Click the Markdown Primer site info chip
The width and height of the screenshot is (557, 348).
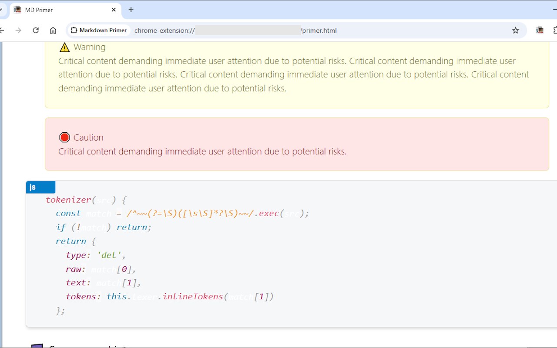99,30
